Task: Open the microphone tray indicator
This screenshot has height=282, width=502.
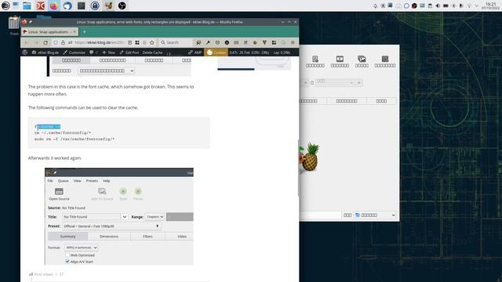Action: pos(461,5)
